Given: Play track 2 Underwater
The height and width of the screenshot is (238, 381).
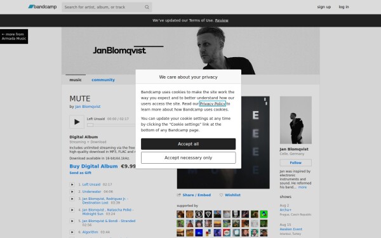Looking at the screenshot, I should pyautogui.click(x=72, y=192).
